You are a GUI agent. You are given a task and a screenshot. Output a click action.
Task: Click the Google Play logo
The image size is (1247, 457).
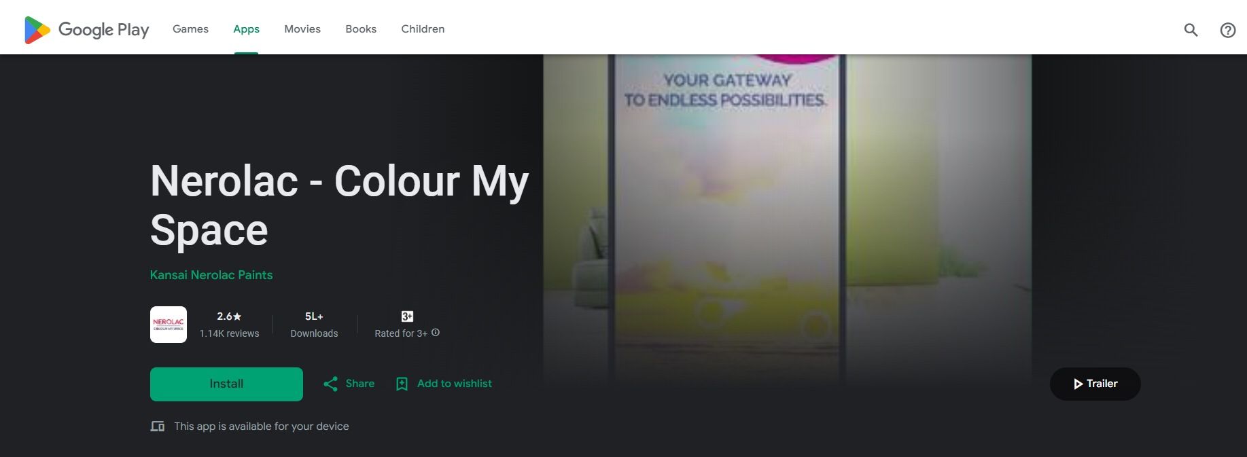coord(86,30)
